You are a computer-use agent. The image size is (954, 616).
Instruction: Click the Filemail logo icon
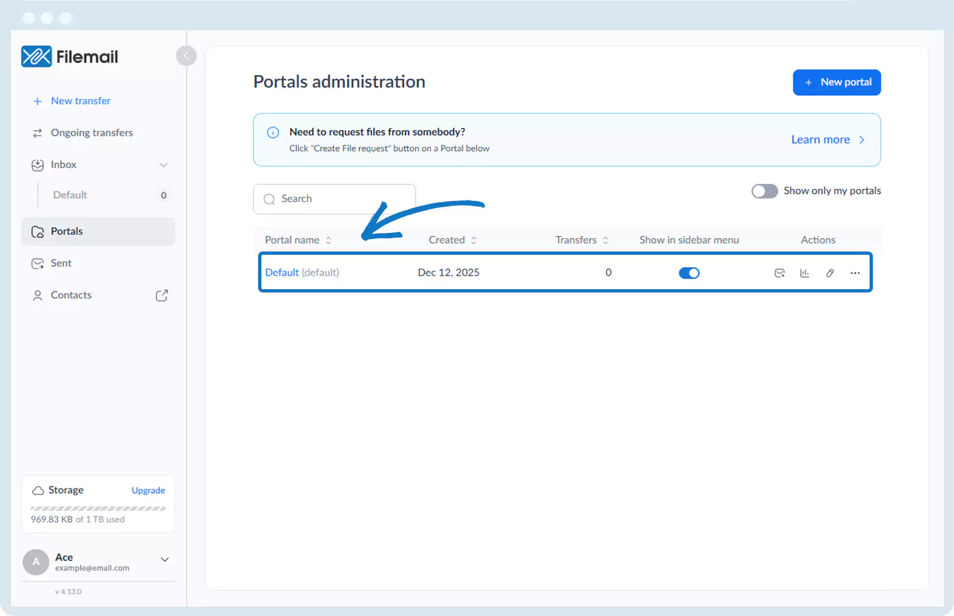click(x=36, y=57)
